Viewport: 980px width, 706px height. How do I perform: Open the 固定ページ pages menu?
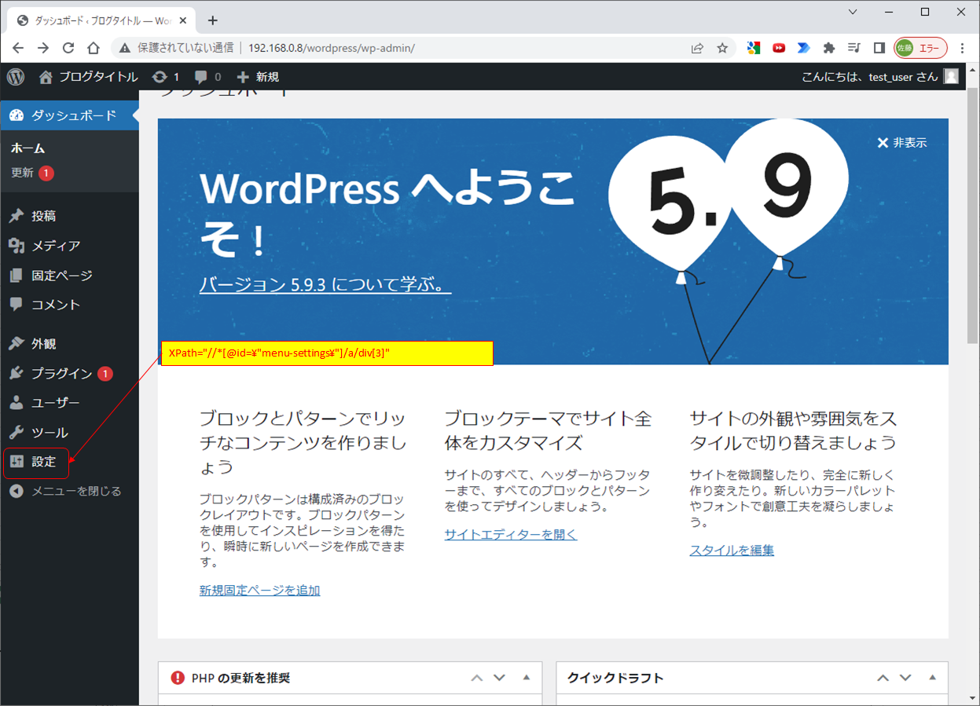coord(69,276)
